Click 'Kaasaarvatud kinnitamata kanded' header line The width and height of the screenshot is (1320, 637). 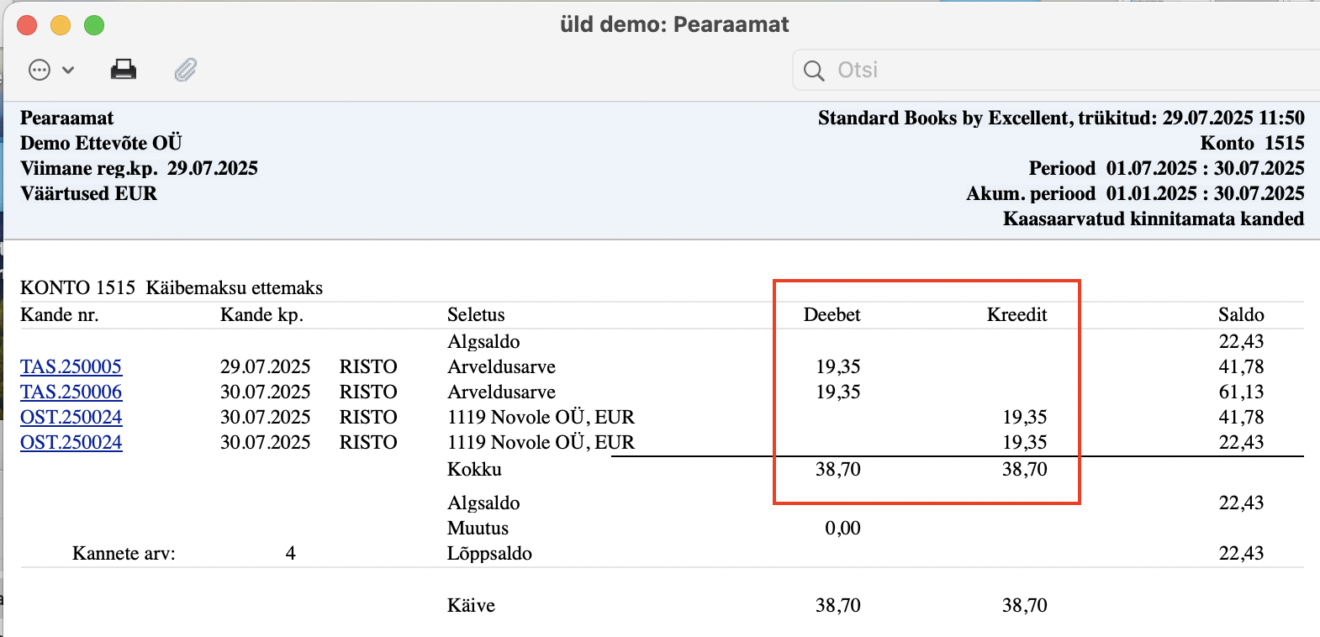(x=1154, y=218)
